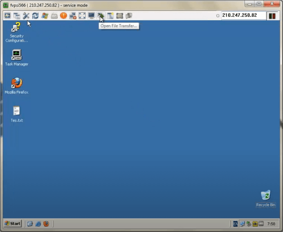Click Show Desktop quick launch icon
Screen dimensions: 283x232
pyautogui.click(x=30, y=224)
